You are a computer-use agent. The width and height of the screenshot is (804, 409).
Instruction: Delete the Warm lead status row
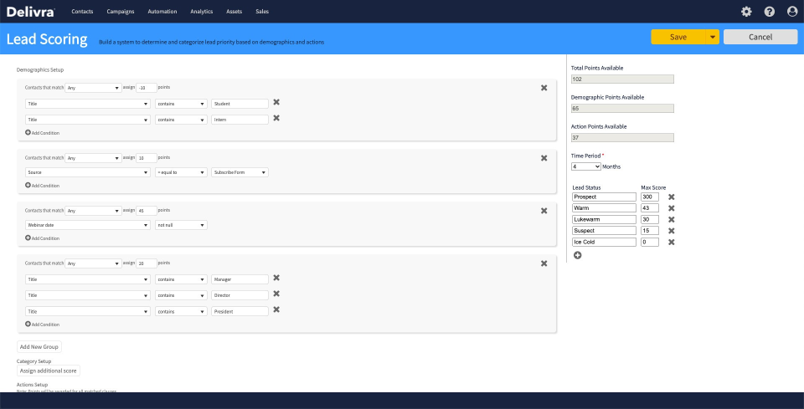[x=671, y=208]
